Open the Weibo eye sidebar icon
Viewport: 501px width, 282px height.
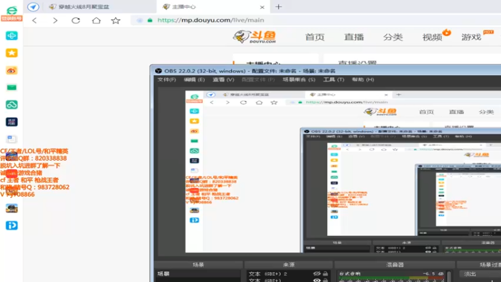coord(11,70)
